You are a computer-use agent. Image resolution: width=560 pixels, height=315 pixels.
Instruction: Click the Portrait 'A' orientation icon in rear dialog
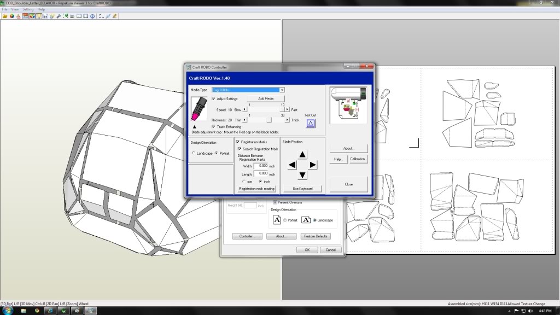click(x=277, y=220)
